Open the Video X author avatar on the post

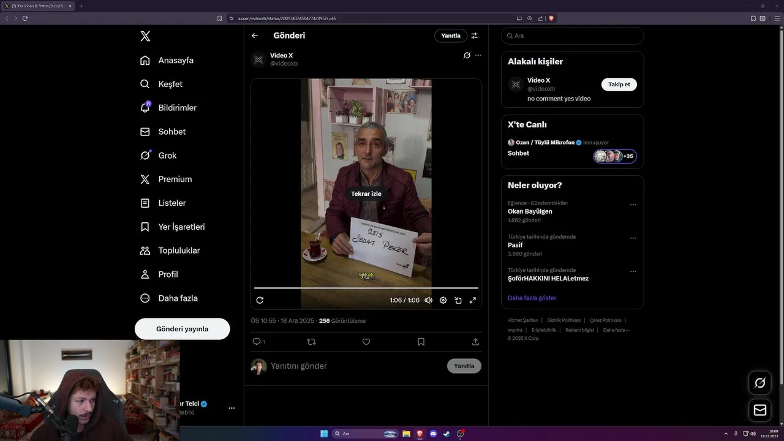click(x=258, y=59)
